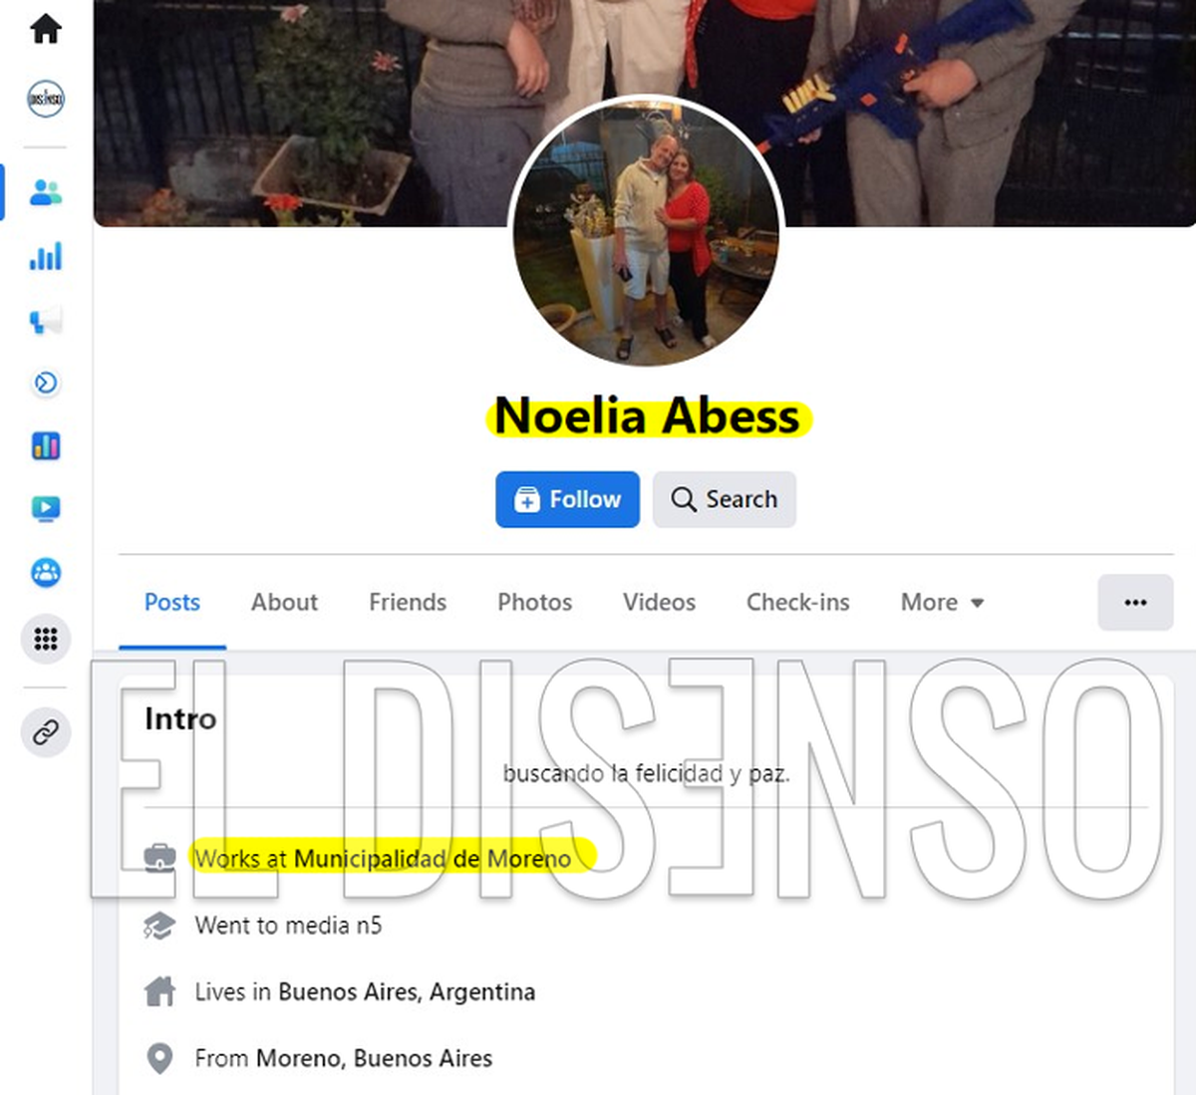Open the nine-dot apps menu icon
The image size is (1196, 1095).
tap(46, 639)
